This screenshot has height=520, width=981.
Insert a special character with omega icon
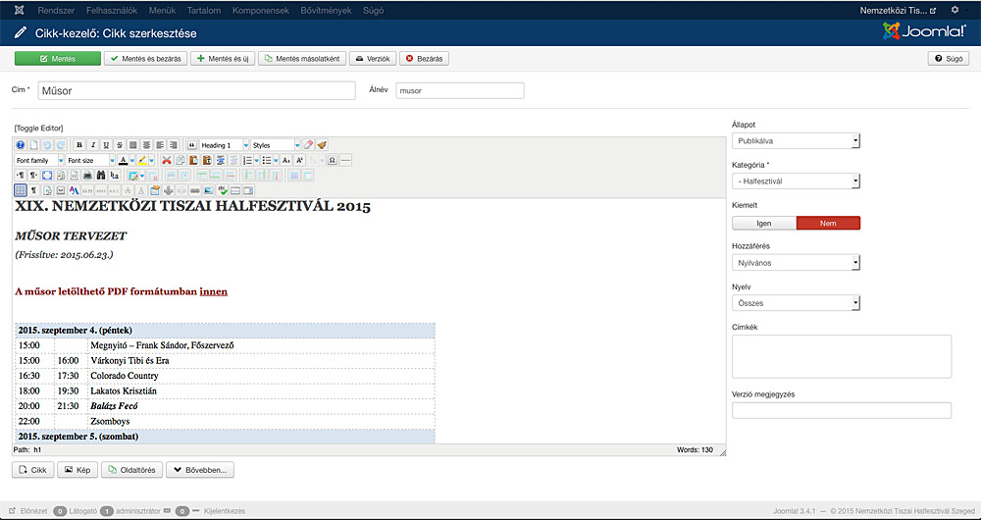click(332, 160)
